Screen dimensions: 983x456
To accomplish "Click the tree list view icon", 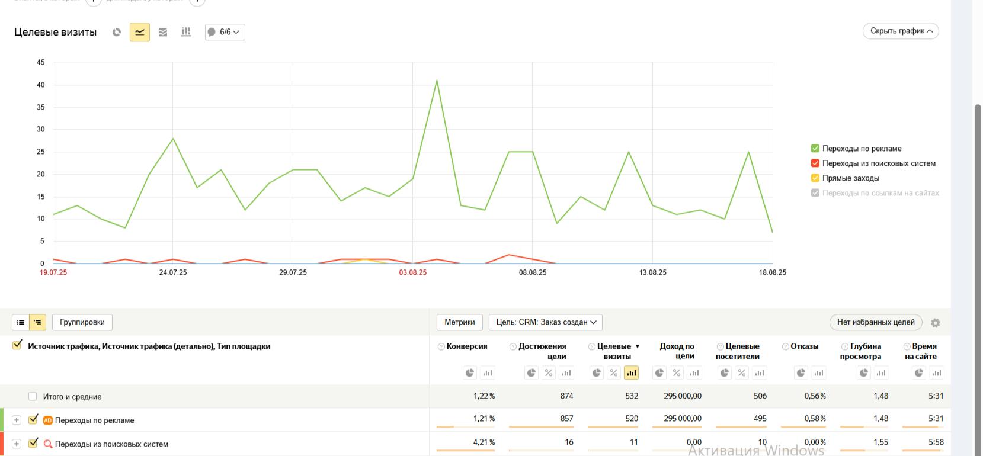I will [37, 322].
